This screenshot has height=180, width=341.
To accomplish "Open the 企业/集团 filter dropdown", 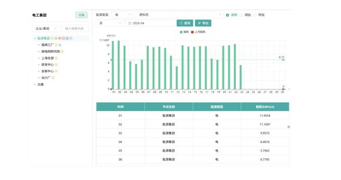I will point(46,28).
